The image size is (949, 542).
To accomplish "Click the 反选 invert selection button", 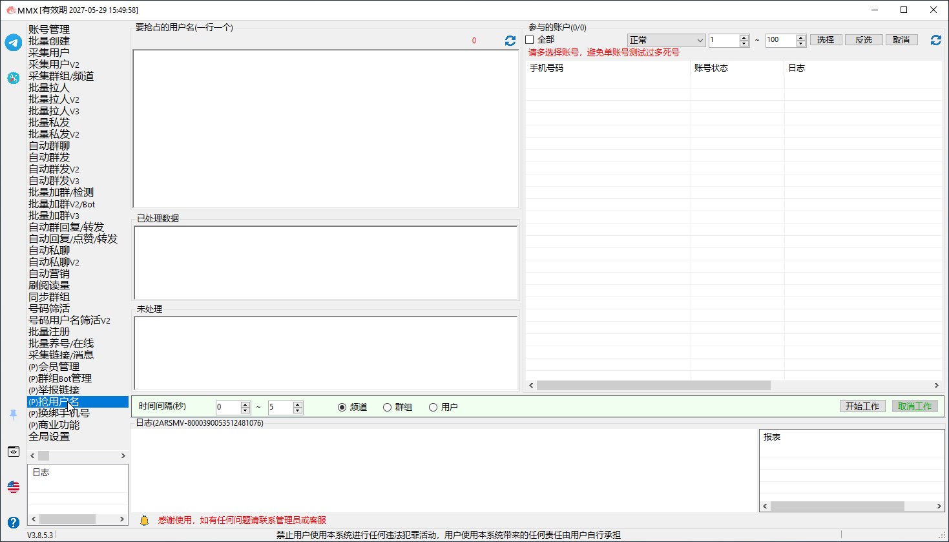I will [x=864, y=40].
